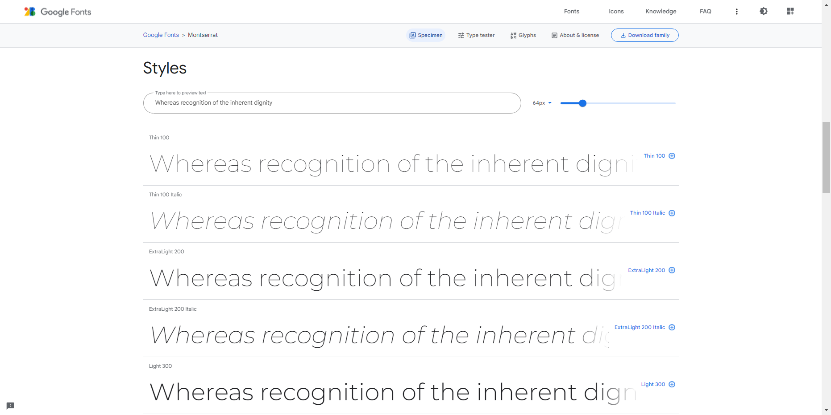Image resolution: width=831 pixels, height=415 pixels.
Task: Click the send feedback icon
Action: tap(10, 406)
